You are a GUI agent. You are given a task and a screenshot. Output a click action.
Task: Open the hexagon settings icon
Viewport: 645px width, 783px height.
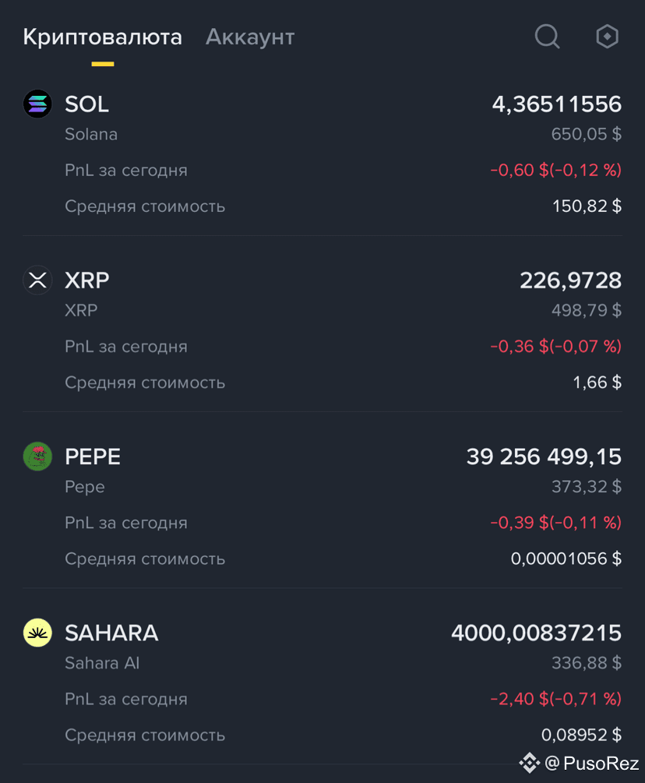(x=607, y=37)
